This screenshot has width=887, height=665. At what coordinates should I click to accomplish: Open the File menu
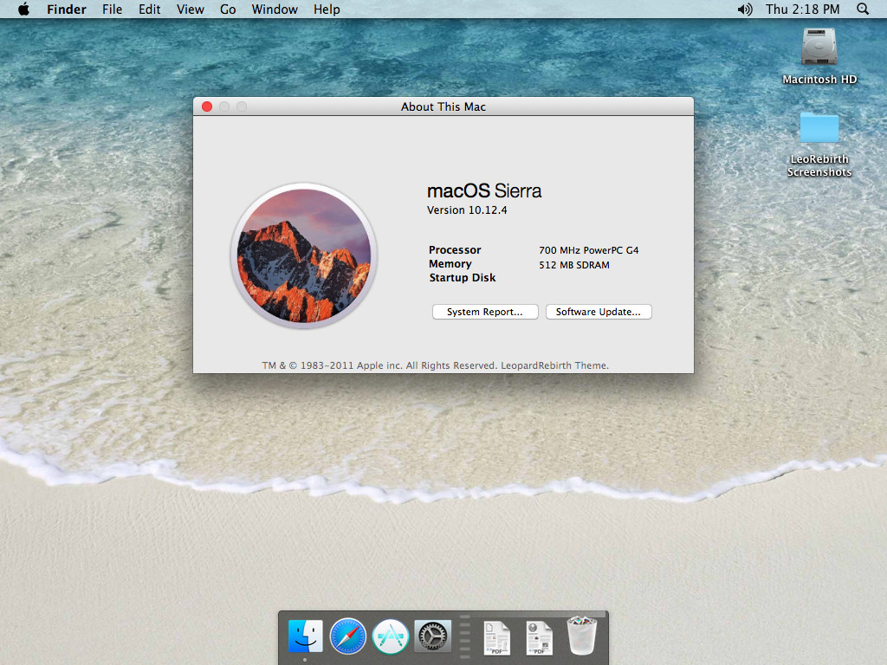pos(112,10)
